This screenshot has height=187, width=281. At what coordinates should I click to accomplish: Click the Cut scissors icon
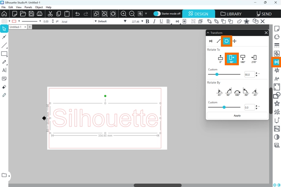50,14
